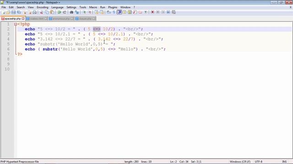
Task: Print the document with Print icon
Action: click(35, 12)
